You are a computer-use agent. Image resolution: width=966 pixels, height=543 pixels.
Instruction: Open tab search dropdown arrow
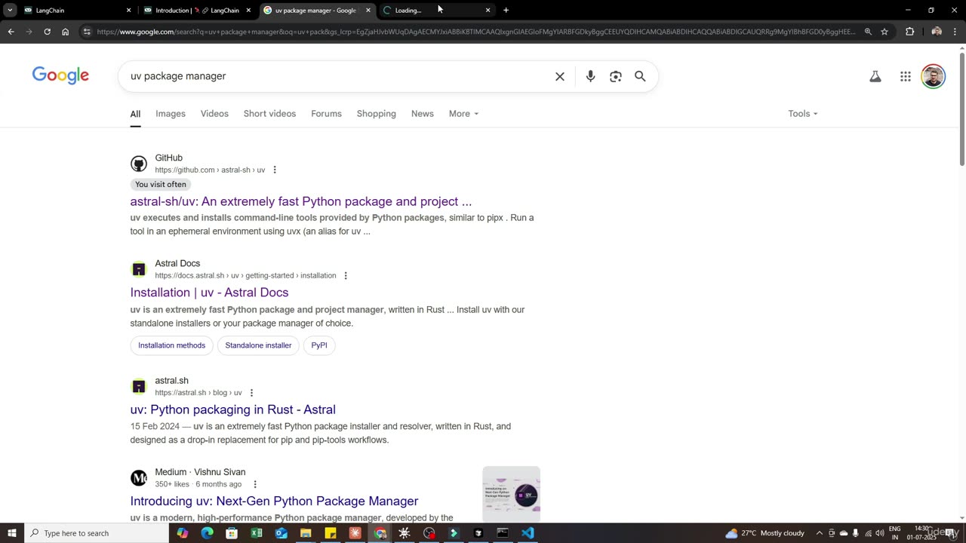10,11
